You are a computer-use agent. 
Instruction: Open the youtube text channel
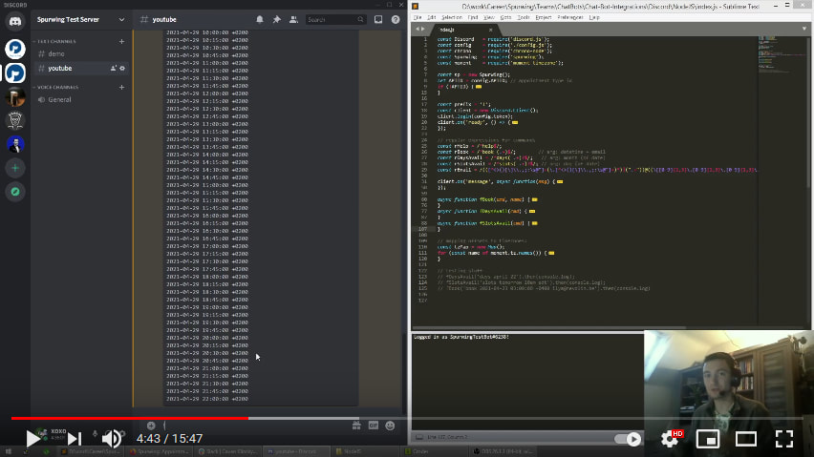click(x=81, y=69)
